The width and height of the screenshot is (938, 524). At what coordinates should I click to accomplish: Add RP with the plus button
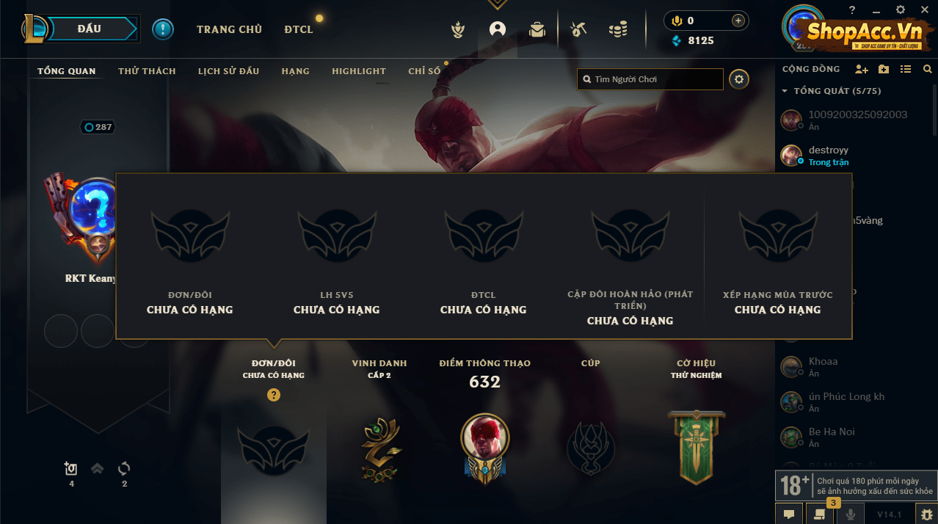tap(738, 21)
